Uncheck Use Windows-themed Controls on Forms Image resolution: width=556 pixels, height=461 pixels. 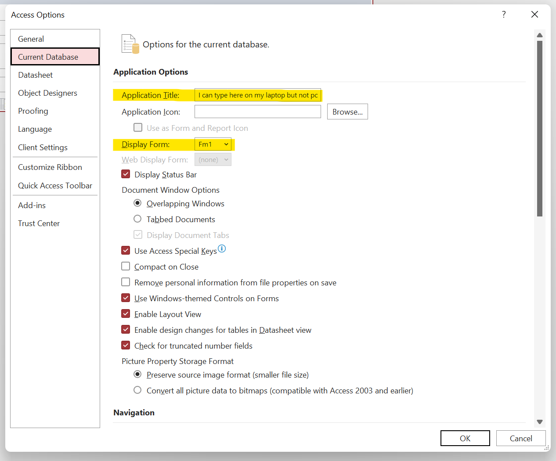pyautogui.click(x=126, y=298)
